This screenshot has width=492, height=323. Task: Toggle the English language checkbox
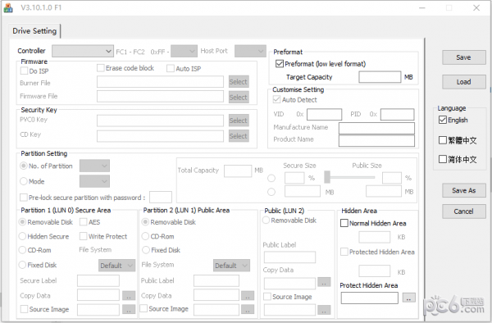(x=443, y=120)
